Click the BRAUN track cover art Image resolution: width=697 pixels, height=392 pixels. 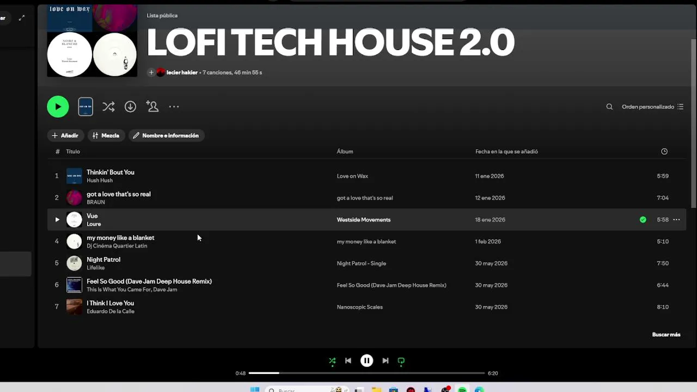point(74,198)
